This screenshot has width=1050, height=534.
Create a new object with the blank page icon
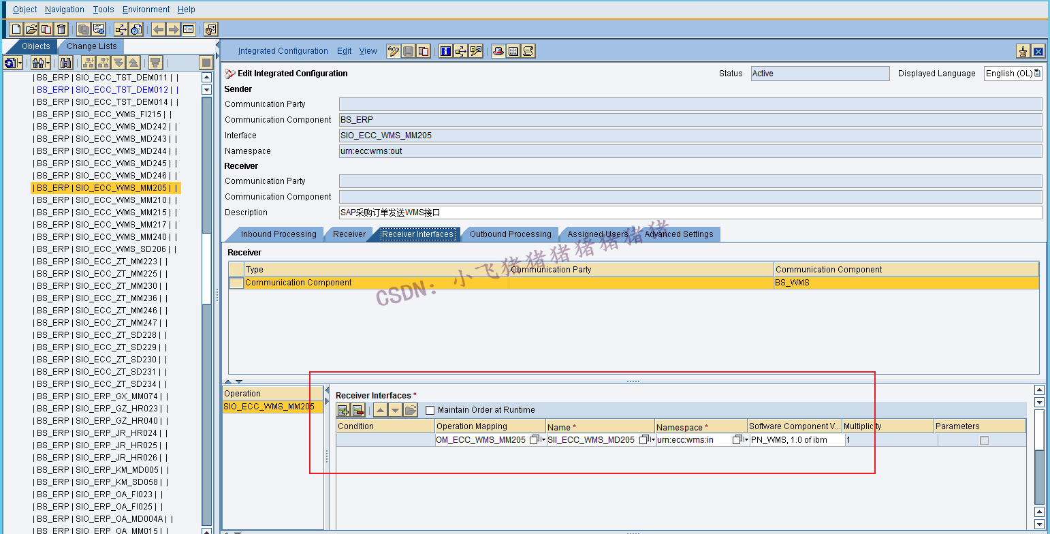click(16, 29)
